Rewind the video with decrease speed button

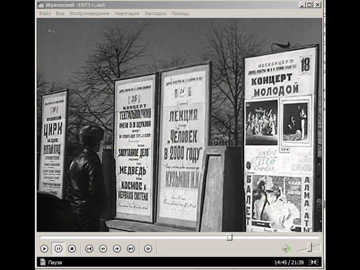pyautogui.click(x=103, y=249)
